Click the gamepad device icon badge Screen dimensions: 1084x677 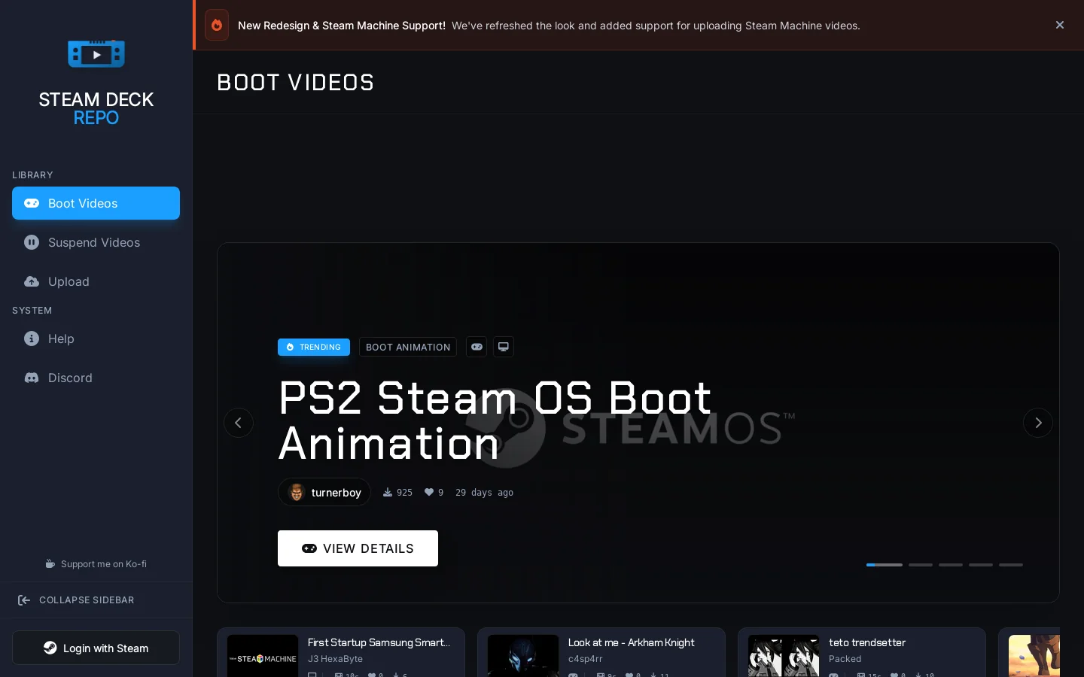pyautogui.click(x=477, y=347)
